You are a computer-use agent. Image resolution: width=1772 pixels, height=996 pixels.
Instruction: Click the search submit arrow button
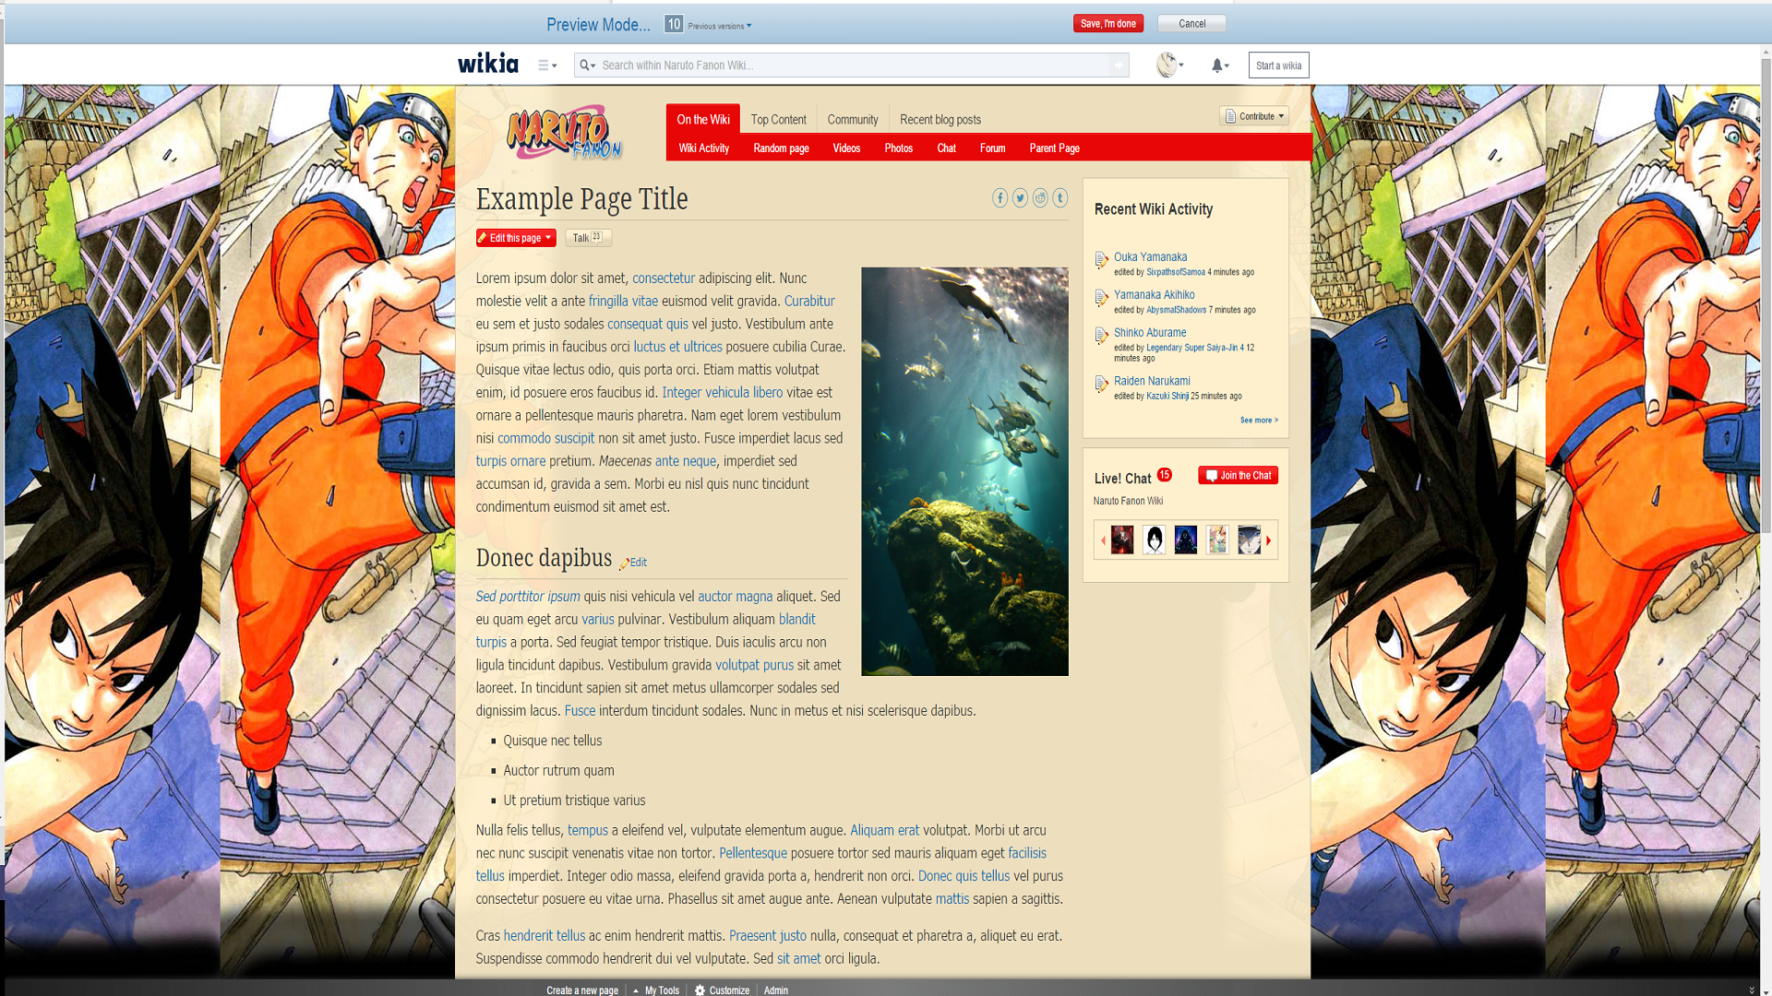(x=1119, y=65)
